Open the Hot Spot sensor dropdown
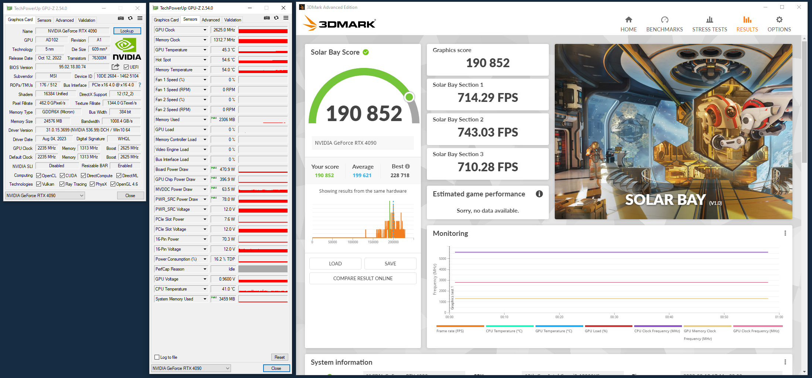 point(205,60)
